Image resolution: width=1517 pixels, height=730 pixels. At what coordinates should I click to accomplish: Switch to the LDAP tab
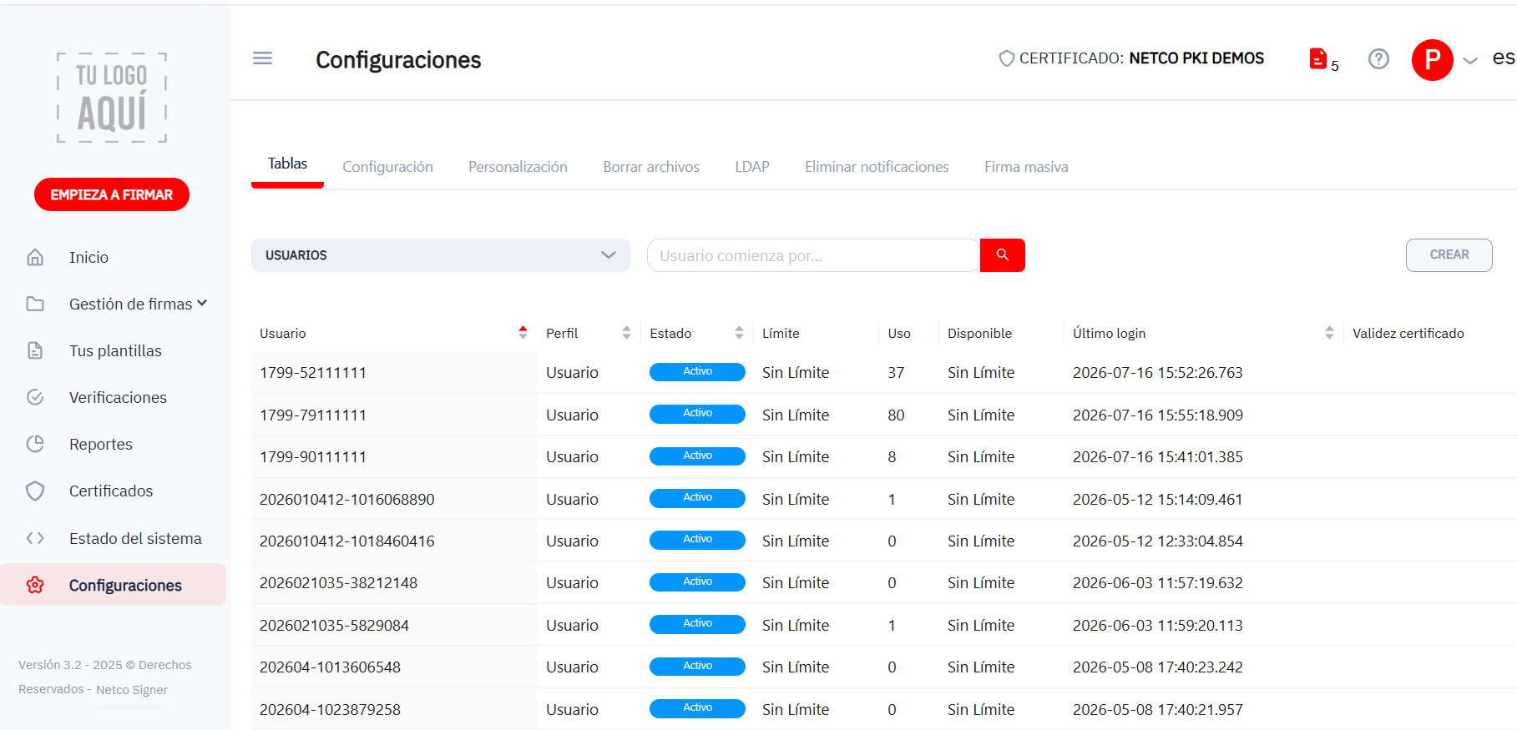click(x=752, y=167)
